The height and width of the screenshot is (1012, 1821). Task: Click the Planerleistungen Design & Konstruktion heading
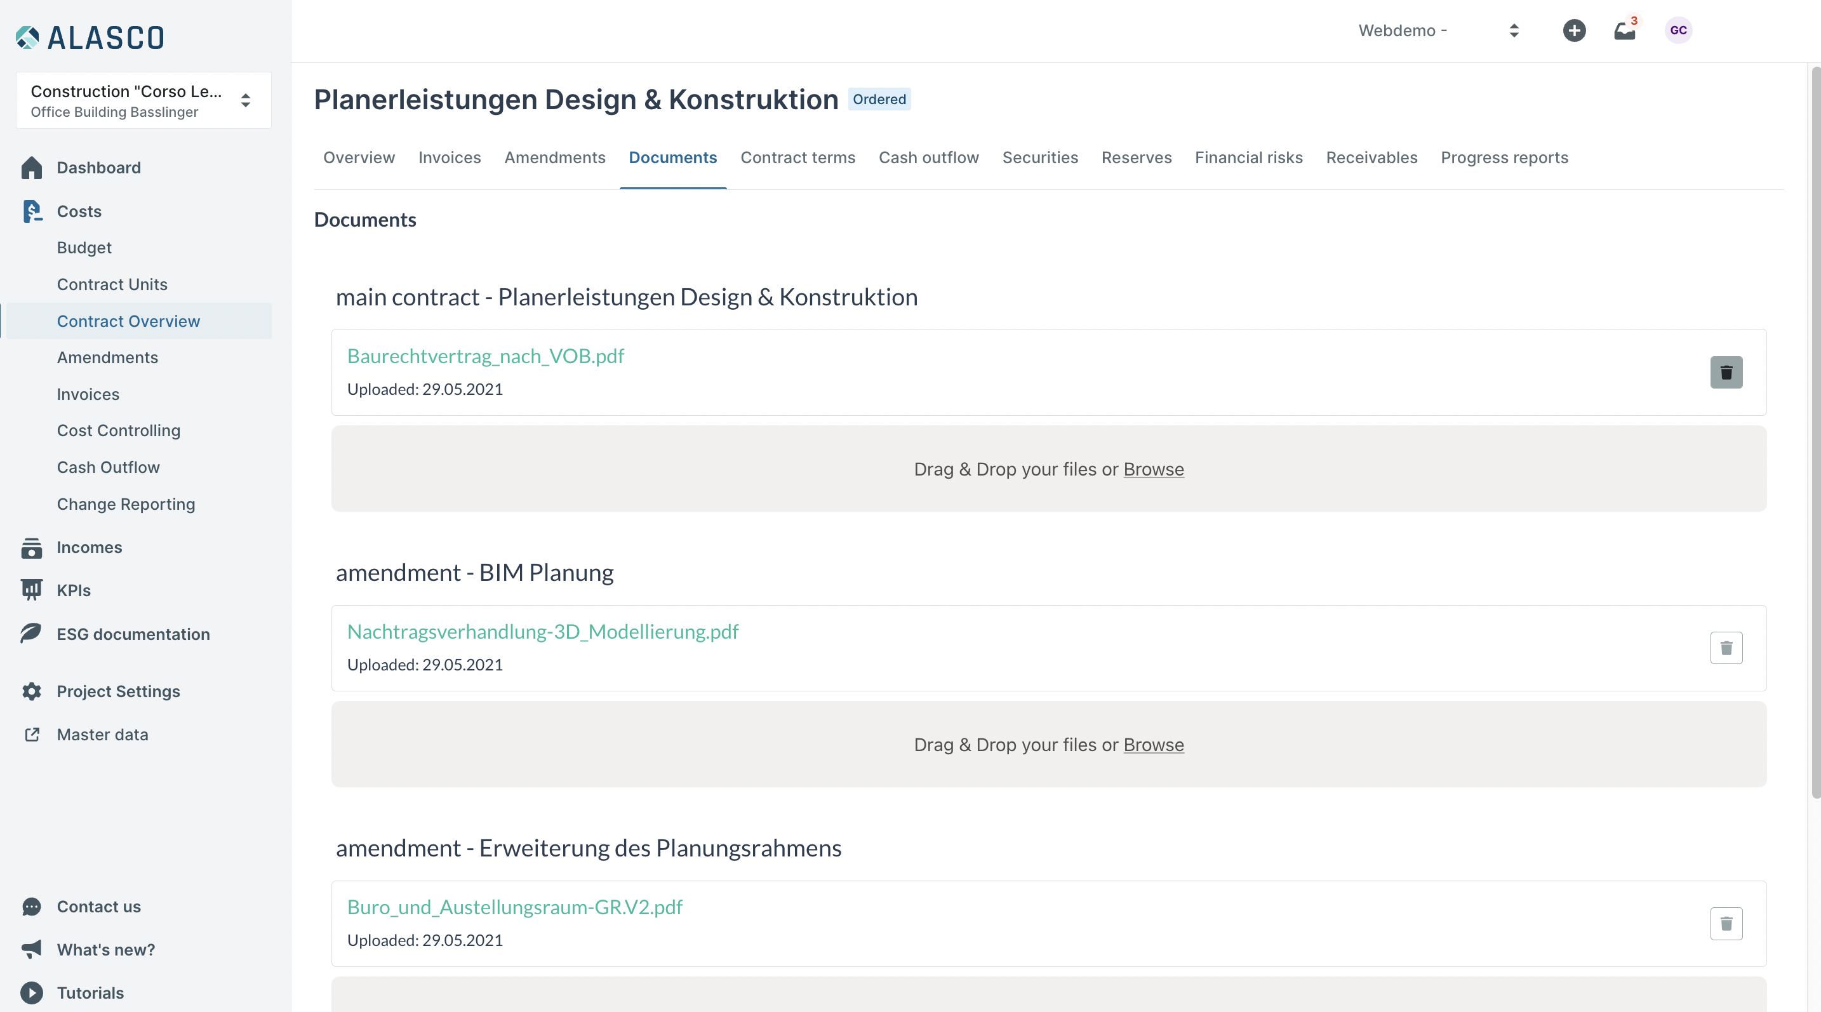coord(576,100)
